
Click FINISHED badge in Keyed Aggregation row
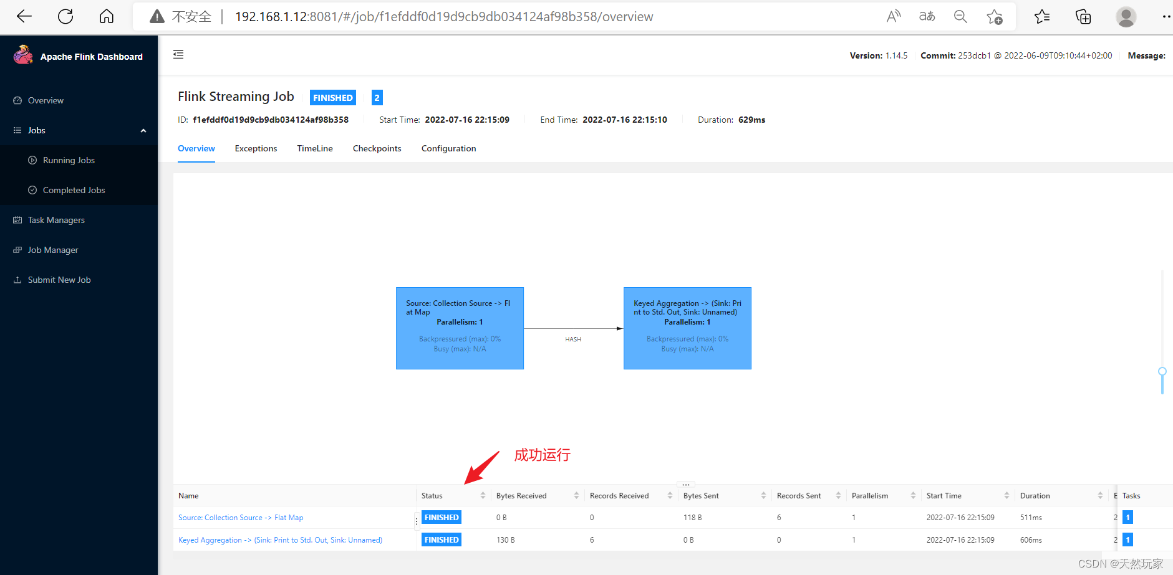point(442,540)
